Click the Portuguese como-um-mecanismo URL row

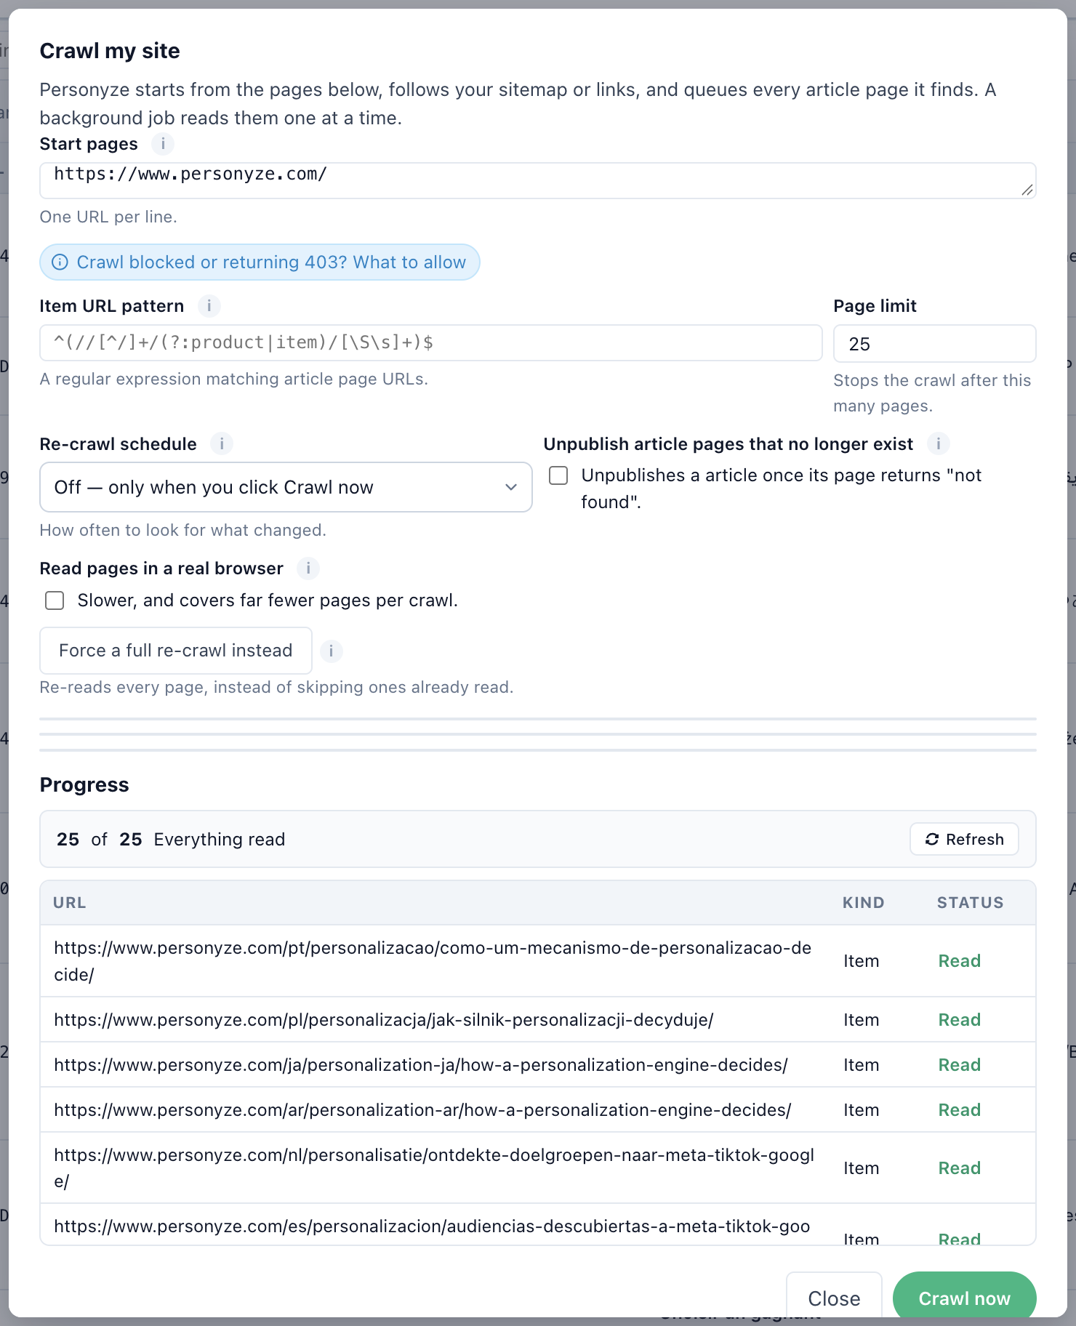[538, 961]
